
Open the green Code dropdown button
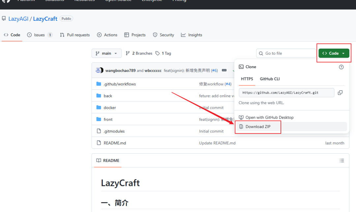click(334, 53)
